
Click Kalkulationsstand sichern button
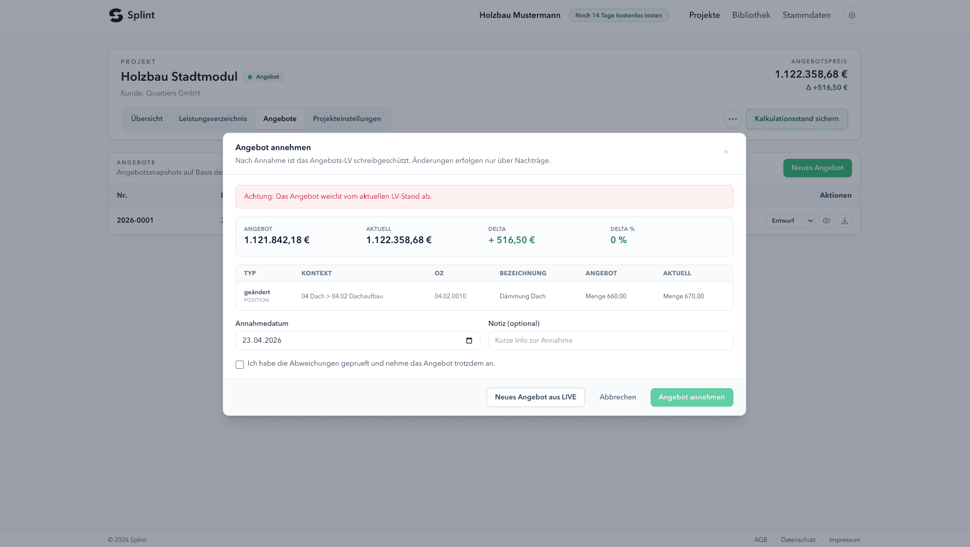pyautogui.click(x=796, y=119)
